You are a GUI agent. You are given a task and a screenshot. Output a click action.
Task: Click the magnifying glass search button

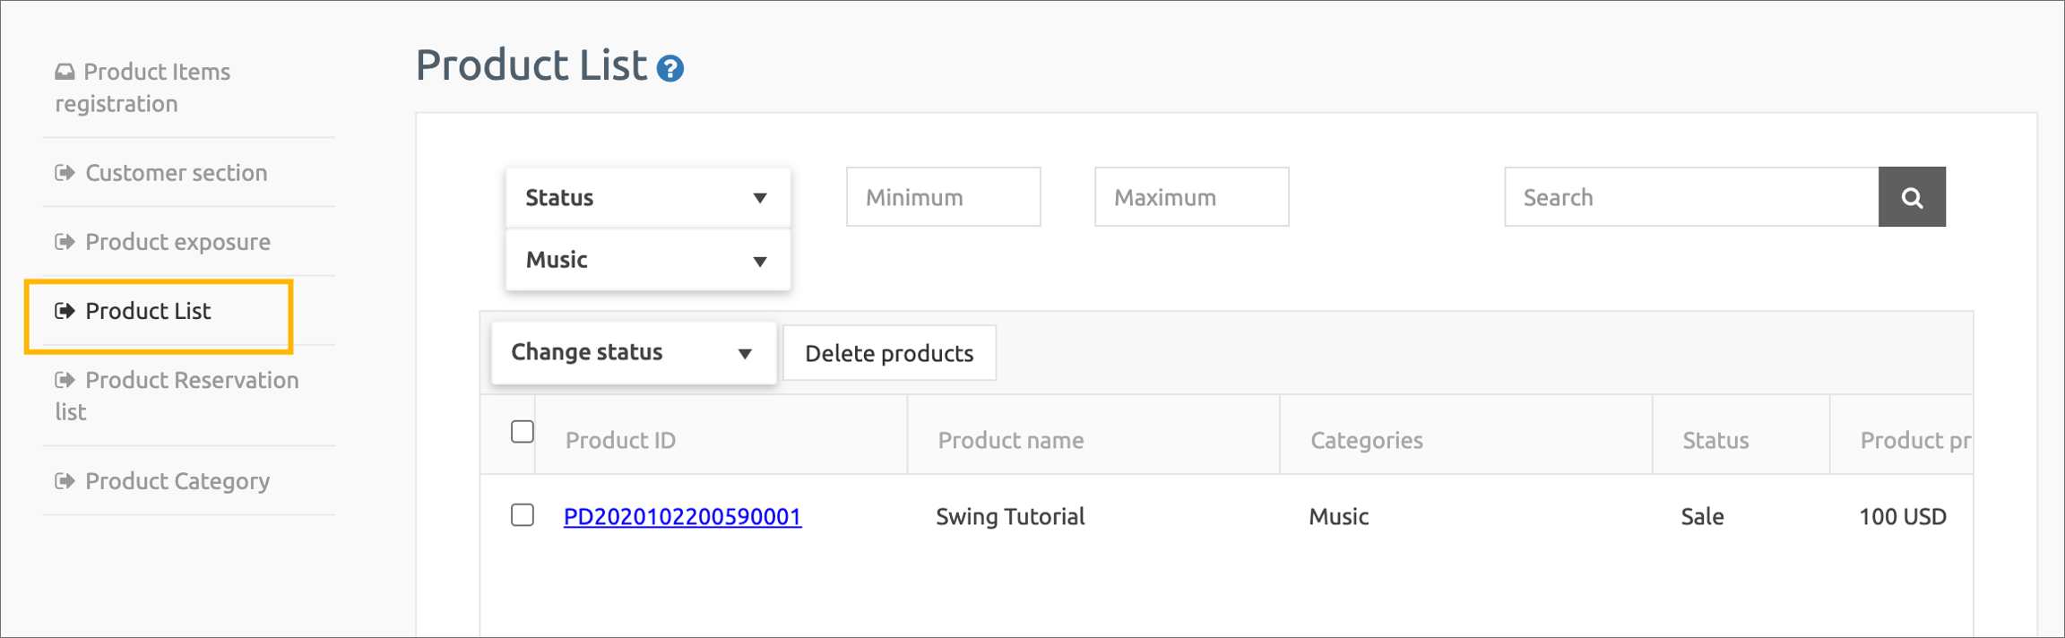pos(1911,197)
